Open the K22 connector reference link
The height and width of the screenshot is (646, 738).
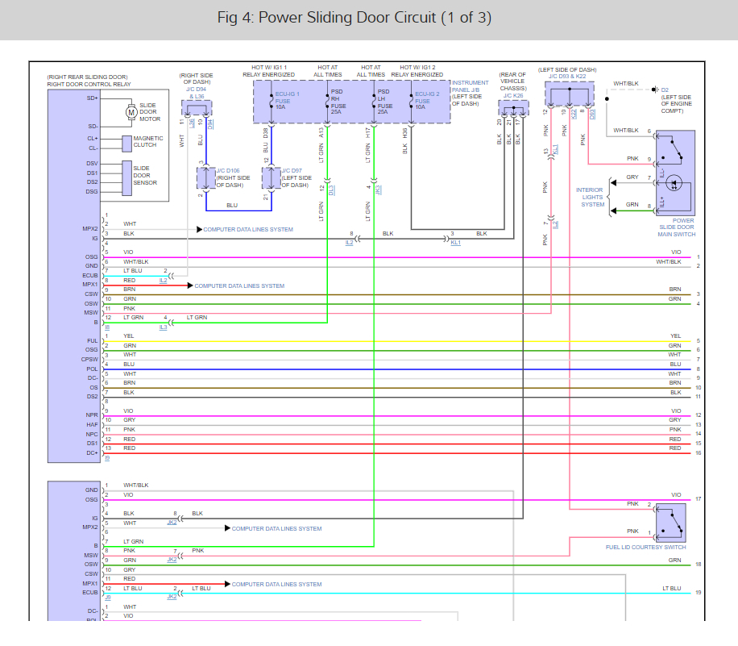pyautogui.click(x=574, y=114)
